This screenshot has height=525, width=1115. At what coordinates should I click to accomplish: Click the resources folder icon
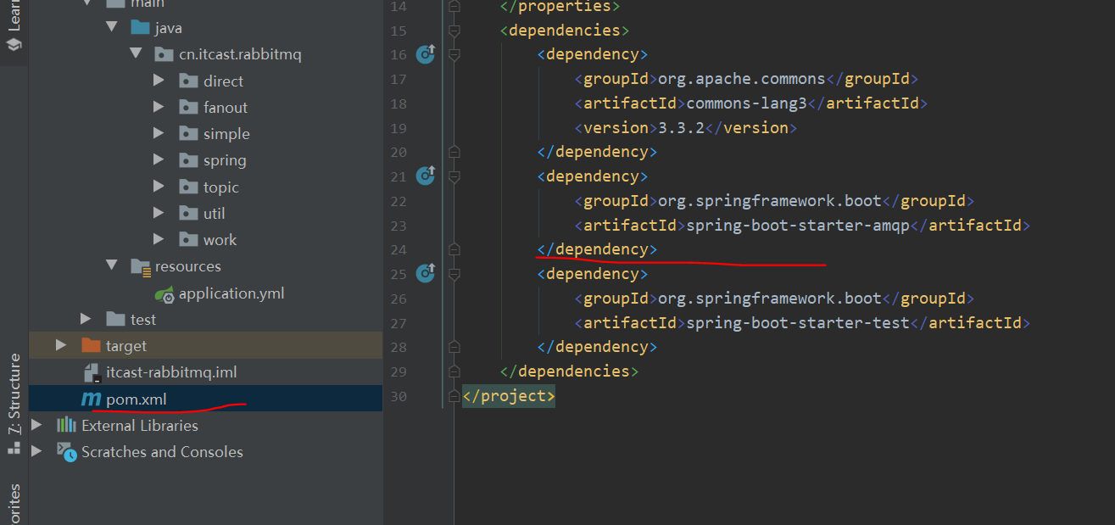[141, 266]
